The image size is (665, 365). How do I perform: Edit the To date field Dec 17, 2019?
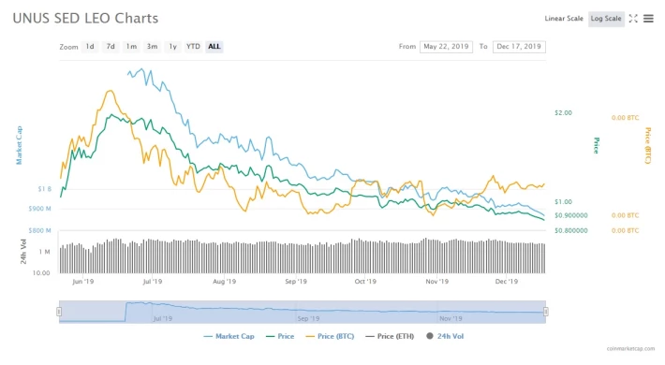(x=519, y=47)
